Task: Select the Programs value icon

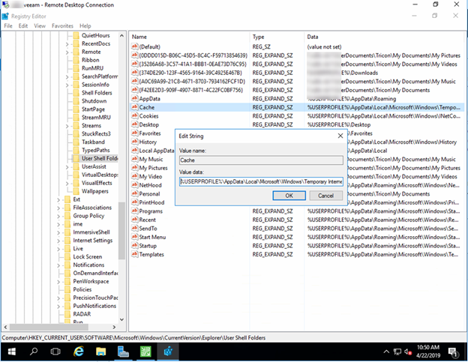Action: tap(134, 211)
